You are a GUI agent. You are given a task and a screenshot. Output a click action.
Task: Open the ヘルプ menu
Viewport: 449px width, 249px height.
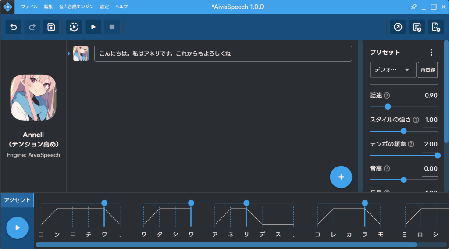click(121, 7)
